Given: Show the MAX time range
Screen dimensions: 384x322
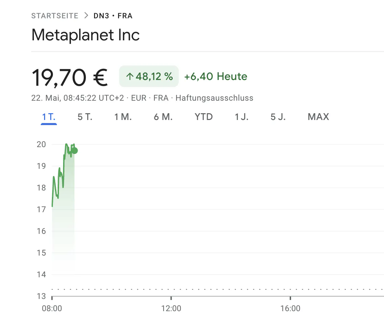Looking at the screenshot, I should point(319,117).
